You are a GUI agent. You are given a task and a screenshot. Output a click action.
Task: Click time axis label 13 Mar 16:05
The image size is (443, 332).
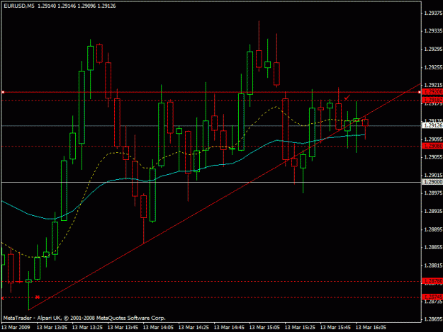click(x=371, y=328)
